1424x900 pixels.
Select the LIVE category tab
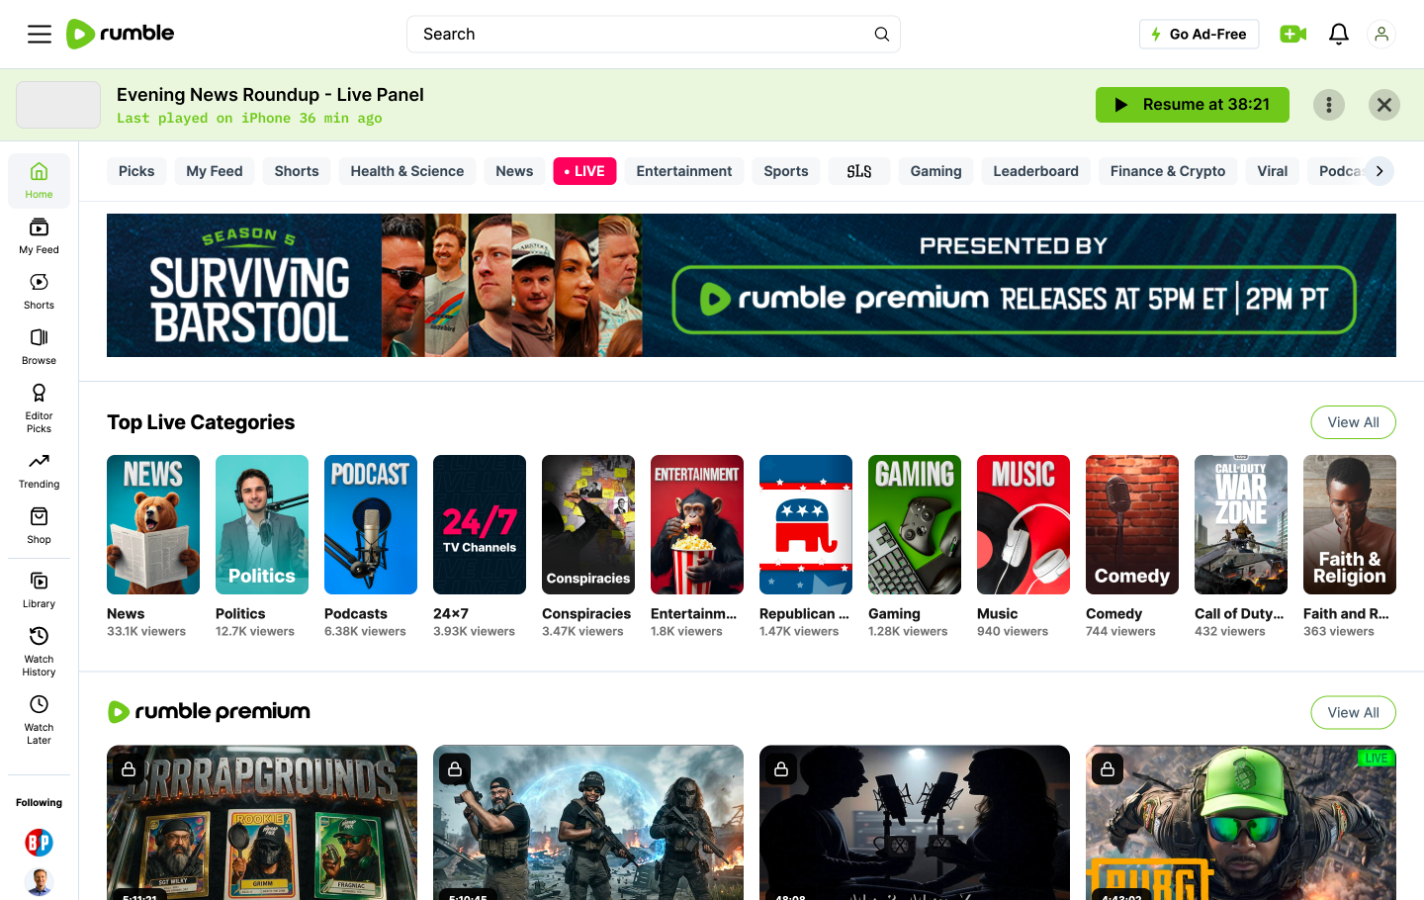[x=584, y=171]
